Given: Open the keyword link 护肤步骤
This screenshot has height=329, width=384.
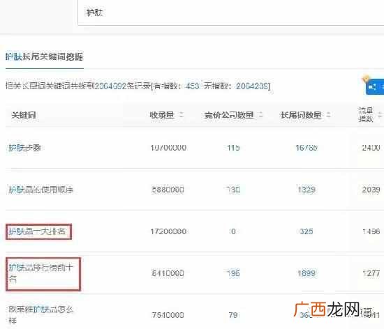Looking at the screenshot, I should point(24,148).
